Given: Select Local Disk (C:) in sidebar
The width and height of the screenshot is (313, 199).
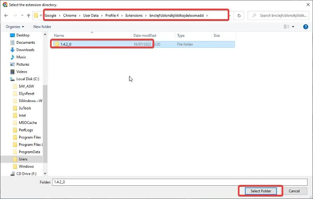Looking at the screenshot, I should [x=27, y=79].
